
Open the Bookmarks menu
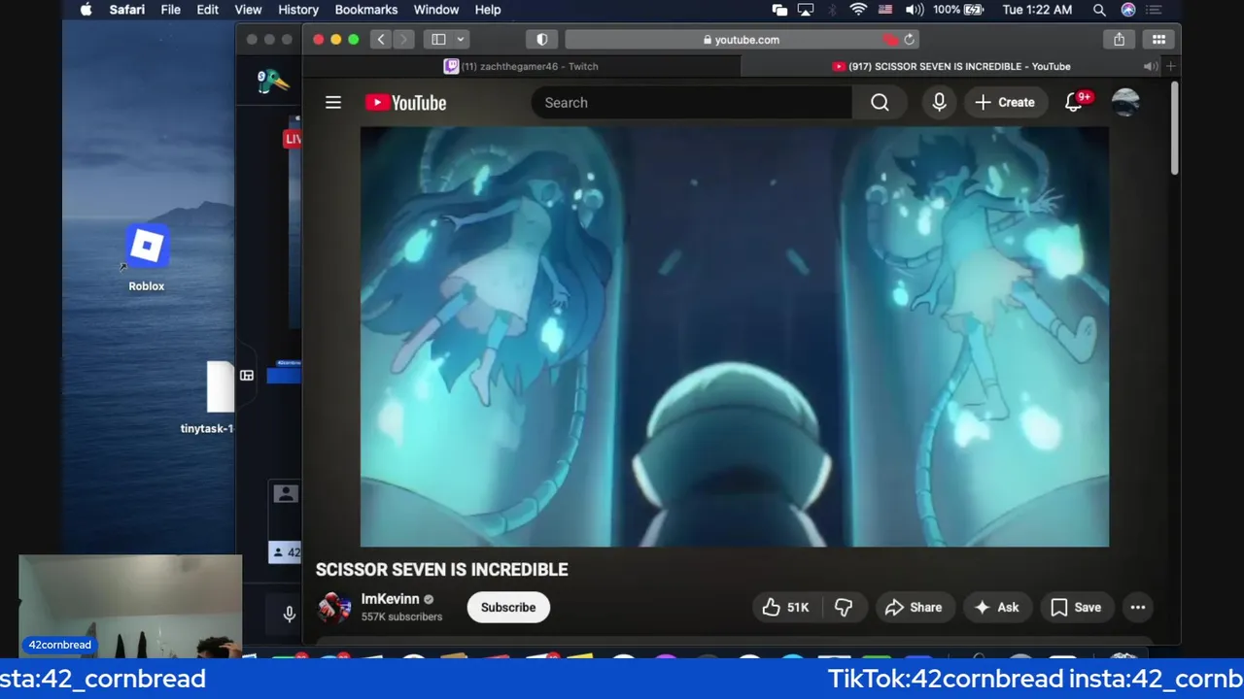366,10
